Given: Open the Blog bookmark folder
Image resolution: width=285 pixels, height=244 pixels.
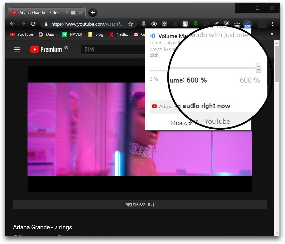Looking at the screenshot, I should 96,34.
